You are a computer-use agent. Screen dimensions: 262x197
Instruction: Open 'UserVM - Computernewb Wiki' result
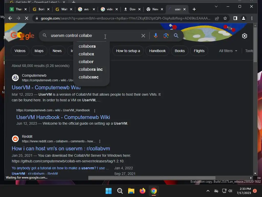point(46,87)
